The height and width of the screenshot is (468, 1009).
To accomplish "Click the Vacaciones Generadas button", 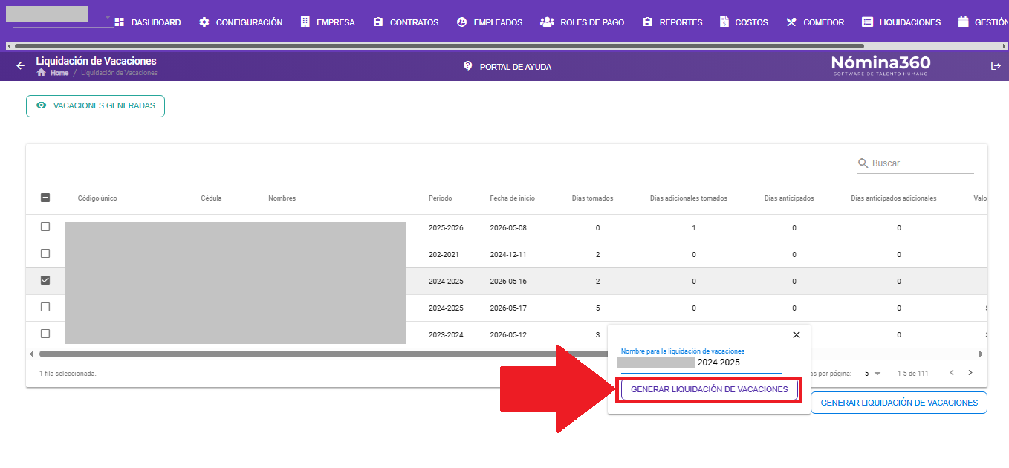I will click(95, 106).
